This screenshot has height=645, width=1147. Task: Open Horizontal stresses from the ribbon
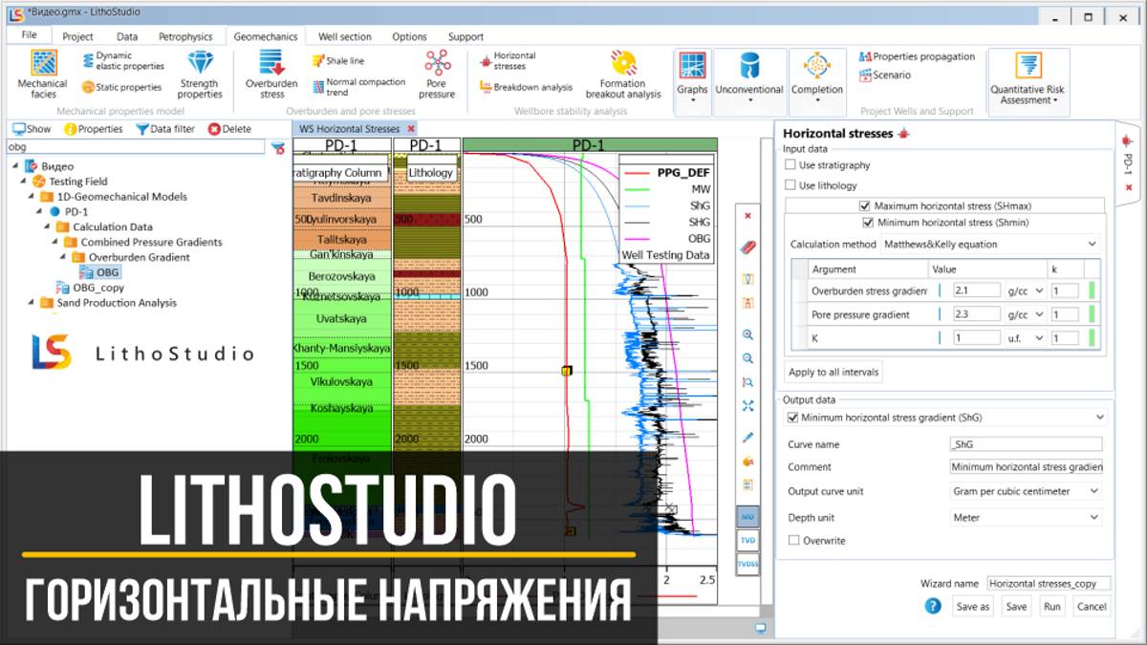point(508,61)
